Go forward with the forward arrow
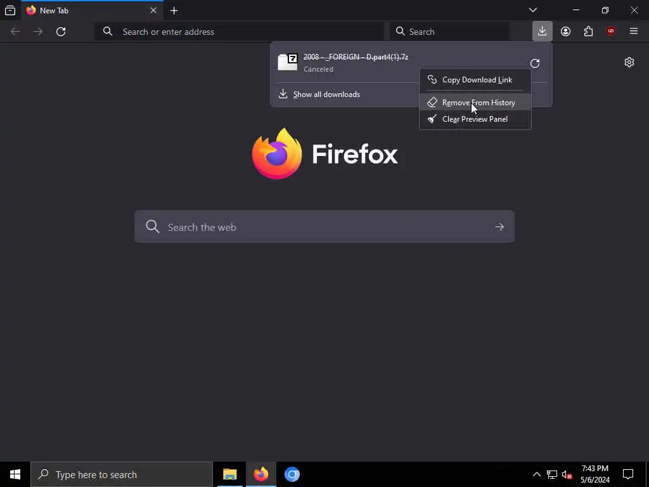The height and width of the screenshot is (487, 649). (x=38, y=32)
